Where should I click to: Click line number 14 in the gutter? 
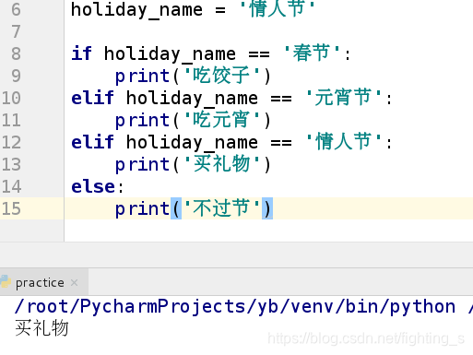click(x=11, y=186)
